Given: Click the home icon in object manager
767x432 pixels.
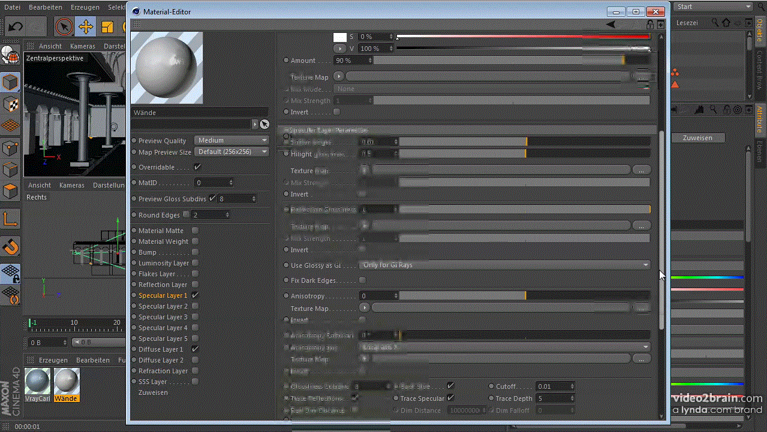Looking at the screenshot, I should [726, 22].
